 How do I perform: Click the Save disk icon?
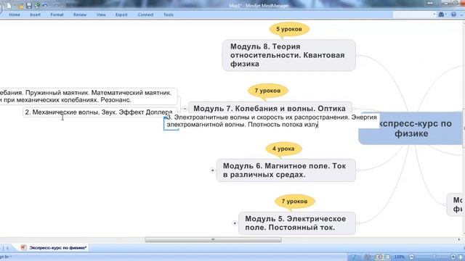pyautogui.click(x=29, y=6)
